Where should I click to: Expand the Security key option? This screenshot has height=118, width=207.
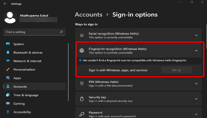(196, 99)
